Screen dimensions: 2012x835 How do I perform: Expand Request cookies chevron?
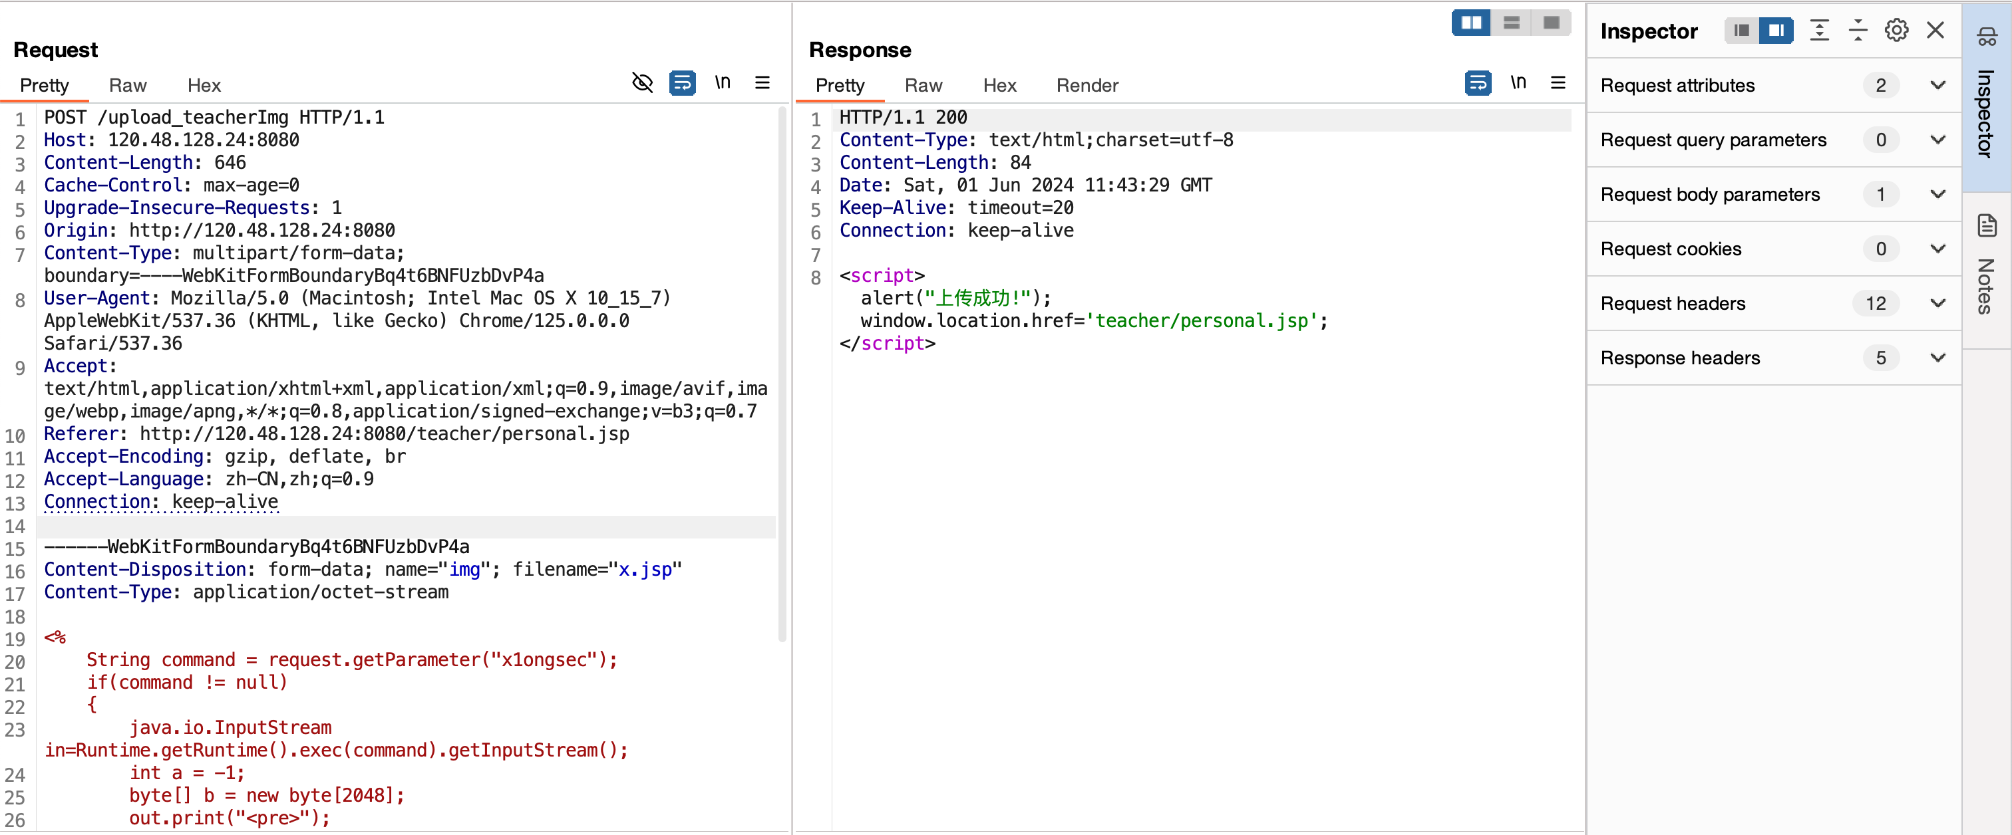(x=1937, y=249)
